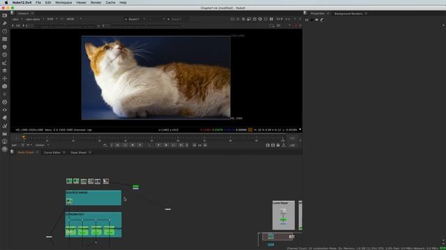Open the MetaData nodes tag icon

click(x=5, y=117)
